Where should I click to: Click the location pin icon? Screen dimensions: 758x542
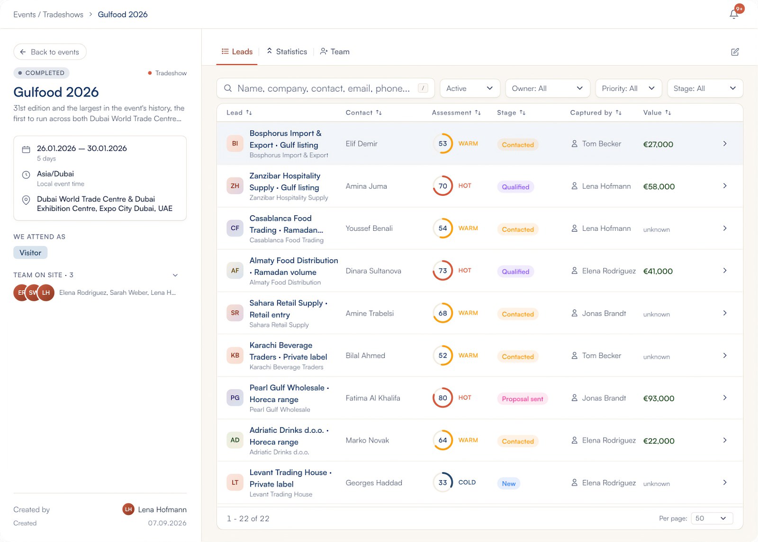[26, 200]
